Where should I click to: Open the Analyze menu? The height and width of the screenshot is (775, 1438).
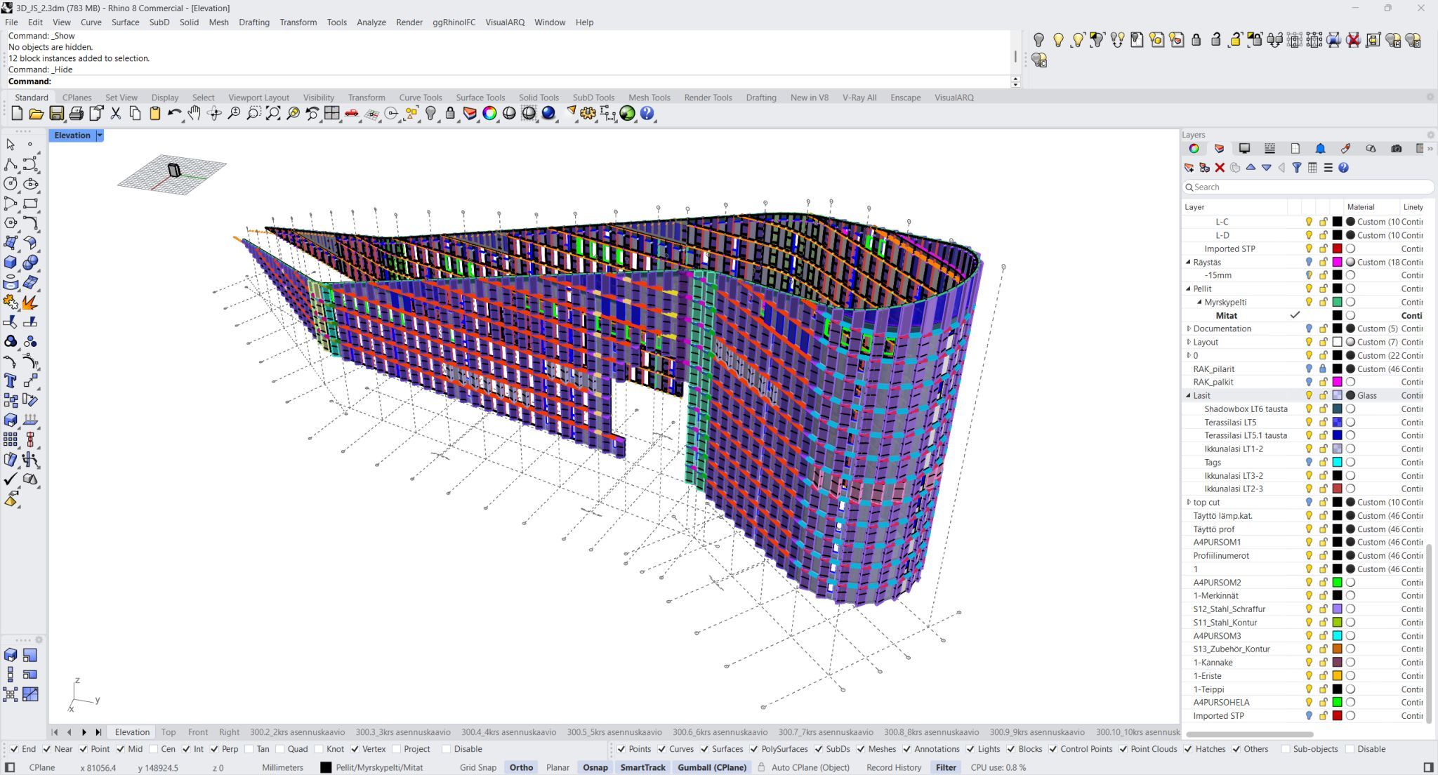point(371,22)
